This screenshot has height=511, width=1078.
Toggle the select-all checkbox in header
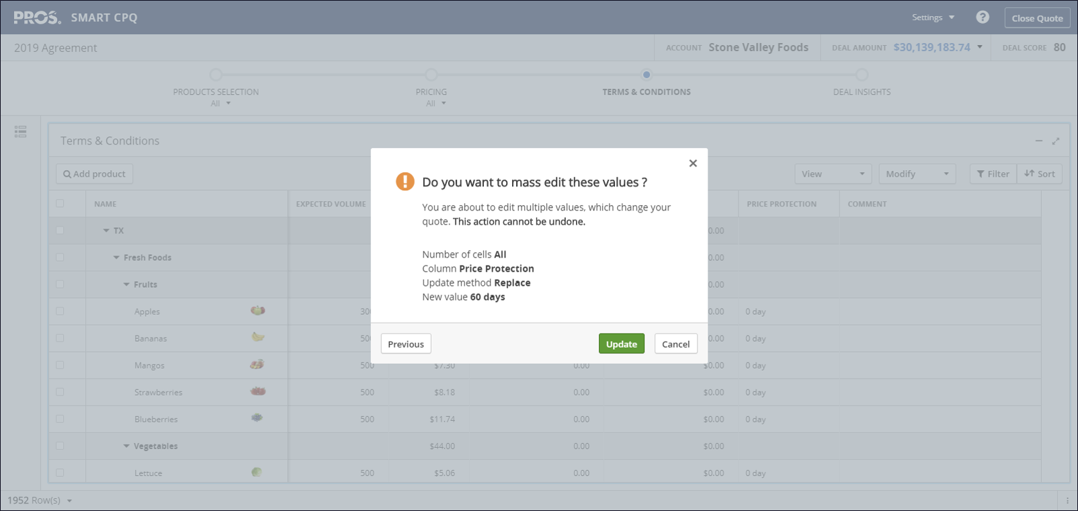pos(60,204)
